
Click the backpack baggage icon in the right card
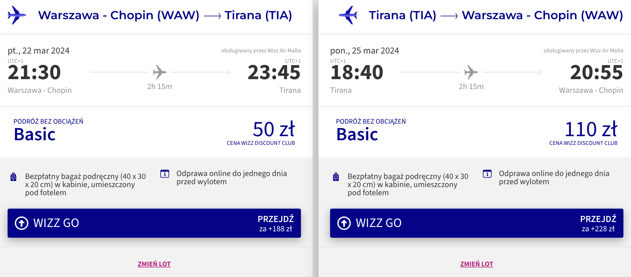(x=336, y=177)
